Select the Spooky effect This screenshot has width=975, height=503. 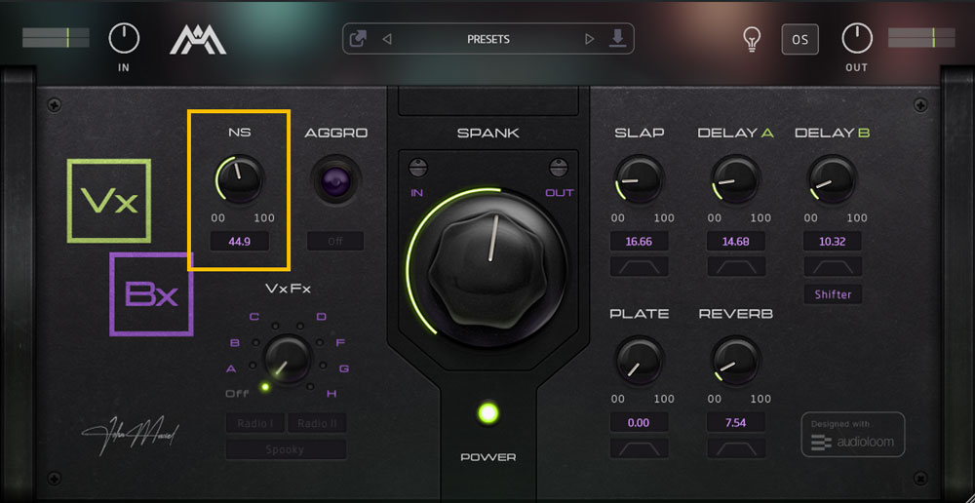coord(286,449)
